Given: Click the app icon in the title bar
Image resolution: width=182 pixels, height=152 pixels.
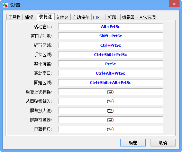Looking at the screenshot, I should (x=6, y=5).
